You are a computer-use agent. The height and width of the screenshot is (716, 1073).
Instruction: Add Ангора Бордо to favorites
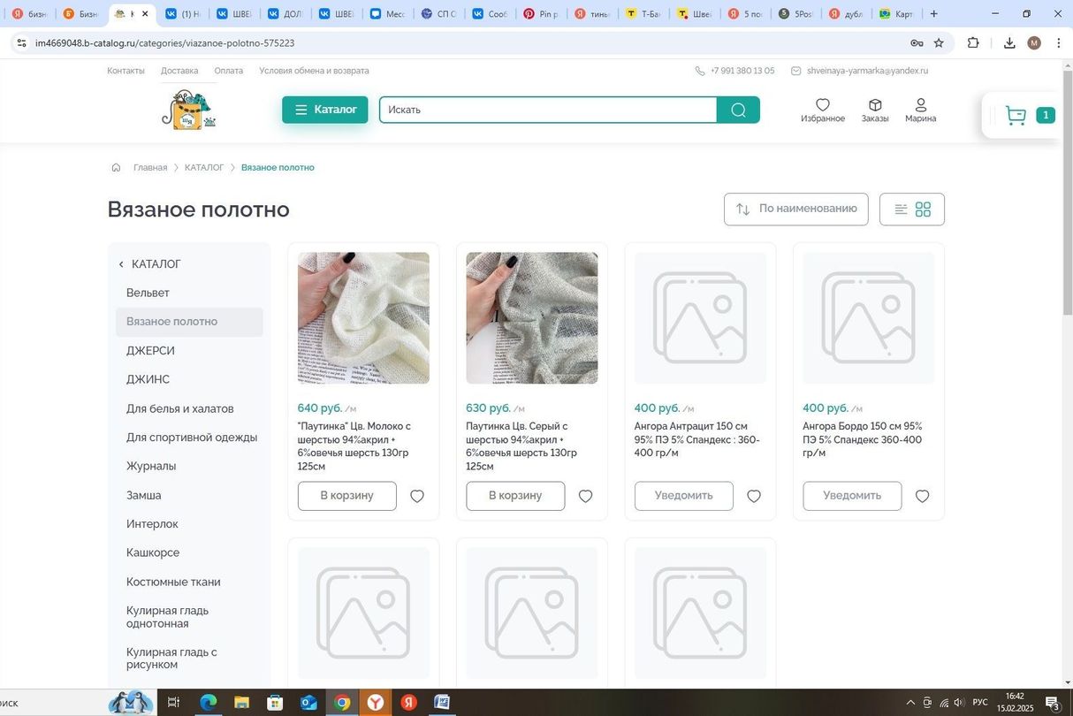(x=922, y=496)
